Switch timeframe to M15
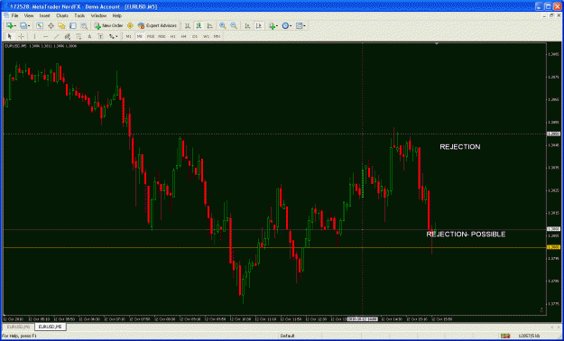Image resolution: width=564 pixels, height=341 pixels. click(x=151, y=36)
